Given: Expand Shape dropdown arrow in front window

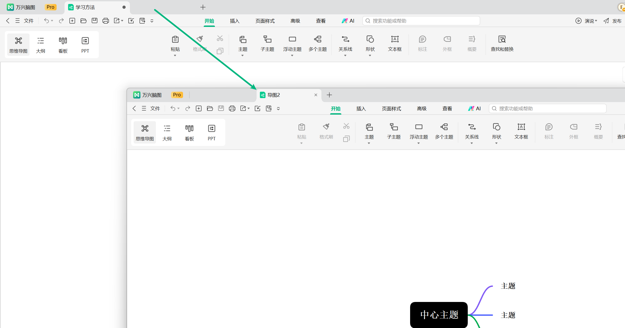Looking at the screenshot, I should (x=496, y=143).
